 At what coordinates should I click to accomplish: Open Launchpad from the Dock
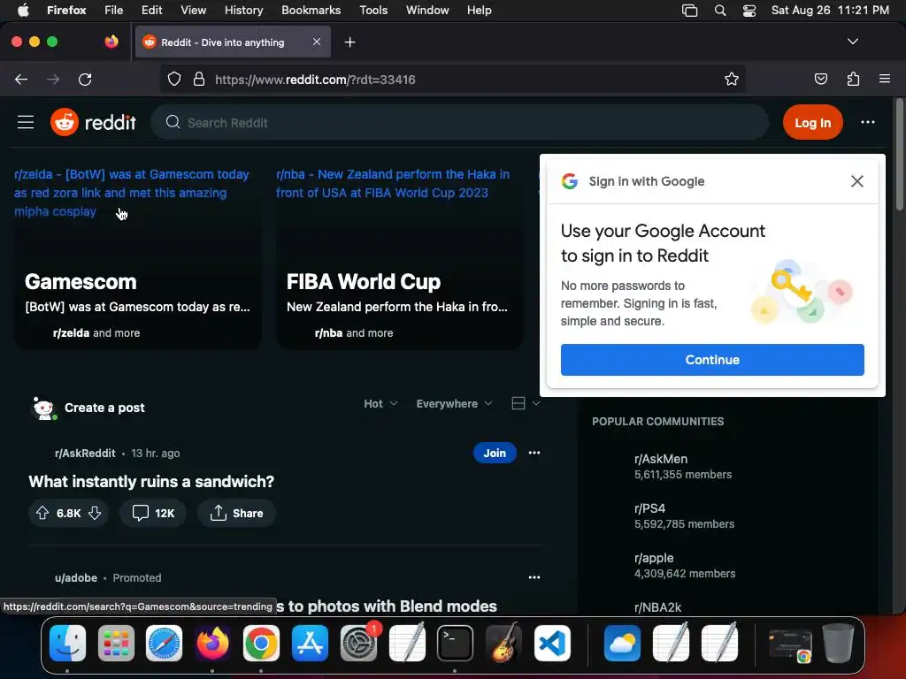116,644
